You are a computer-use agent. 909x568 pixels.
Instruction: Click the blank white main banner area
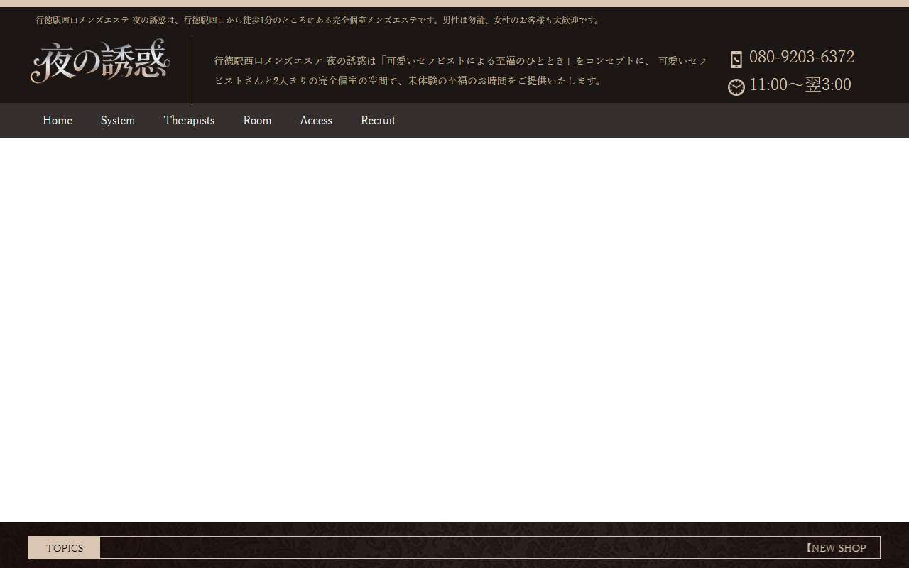pos(454,330)
